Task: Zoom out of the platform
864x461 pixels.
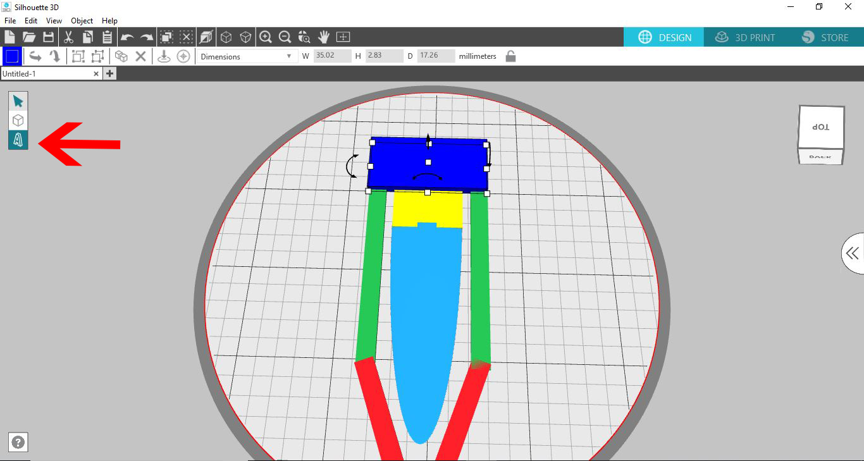Action: coord(285,37)
